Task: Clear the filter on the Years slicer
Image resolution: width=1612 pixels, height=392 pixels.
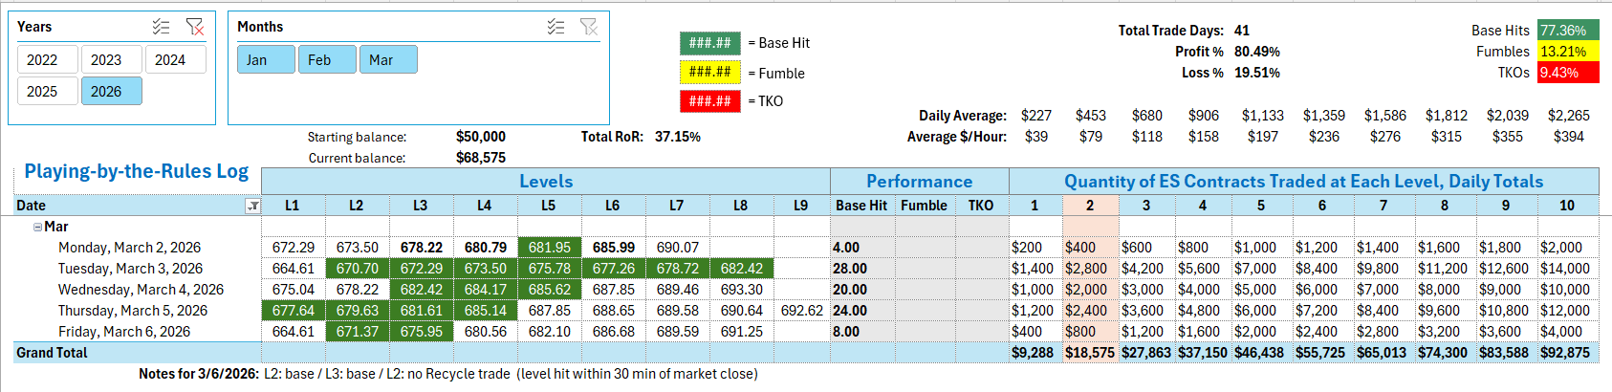Action: pos(195,27)
